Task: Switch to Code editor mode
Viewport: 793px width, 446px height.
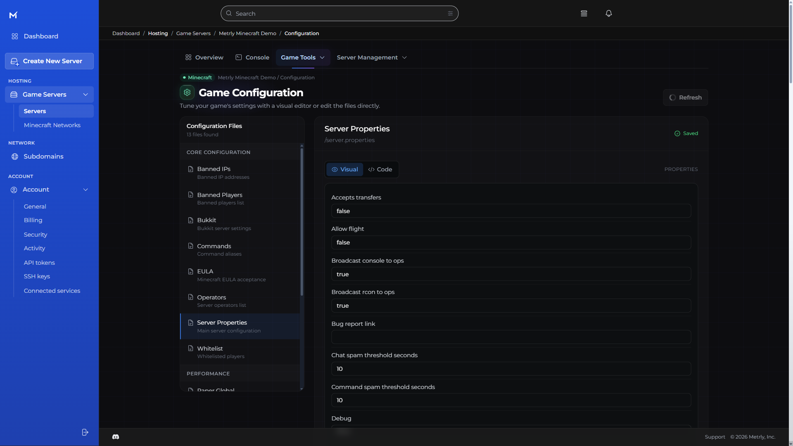Action: [380, 169]
